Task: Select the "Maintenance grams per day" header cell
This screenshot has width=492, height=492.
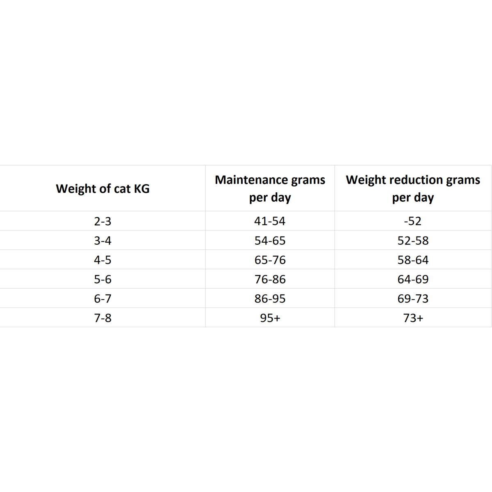Action: (x=270, y=189)
